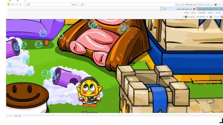Image resolution: width=223 pixels, height=125 pixels.
Task: Open the תצוגה menu
Action: [x=210, y=13]
